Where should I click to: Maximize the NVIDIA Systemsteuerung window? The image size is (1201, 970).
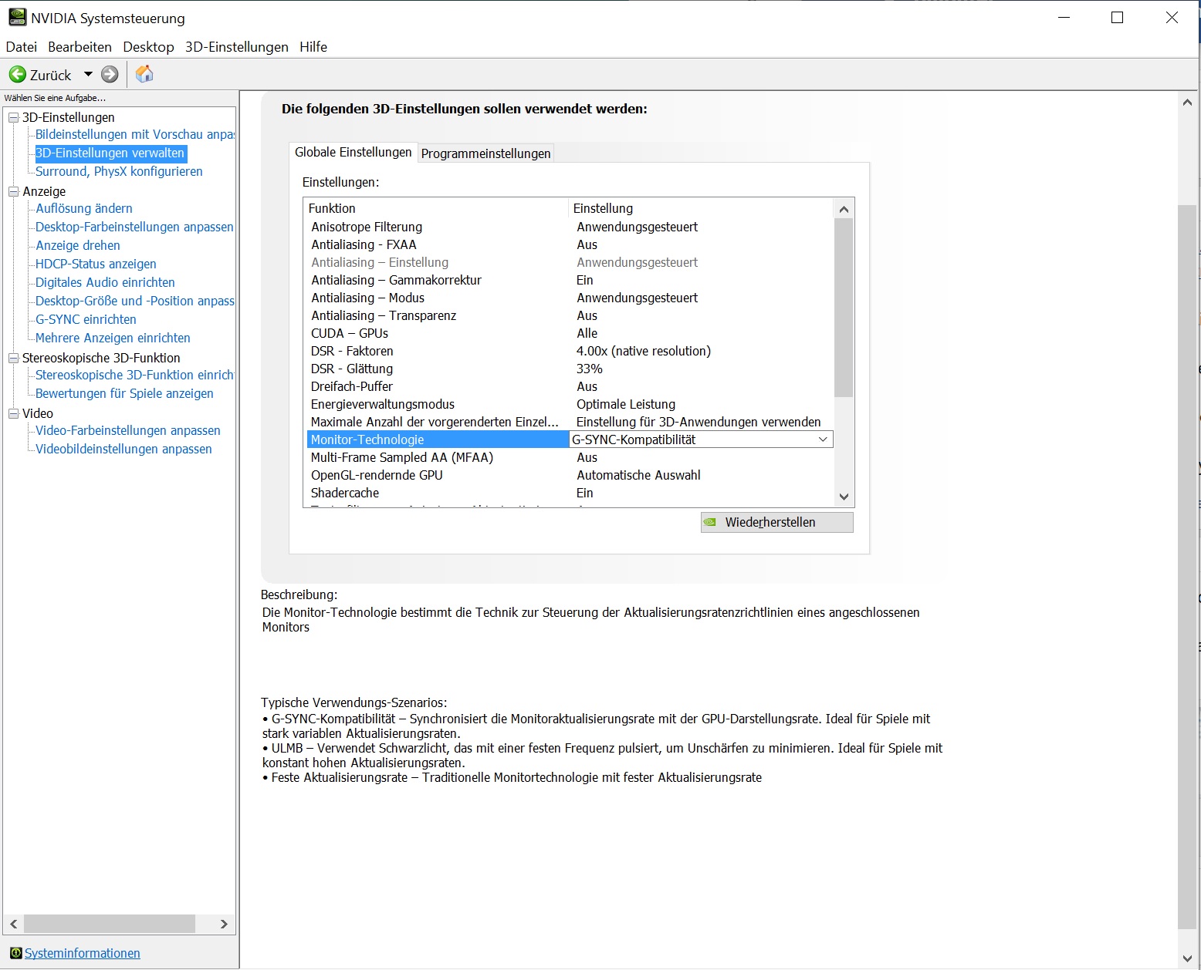click(1117, 18)
